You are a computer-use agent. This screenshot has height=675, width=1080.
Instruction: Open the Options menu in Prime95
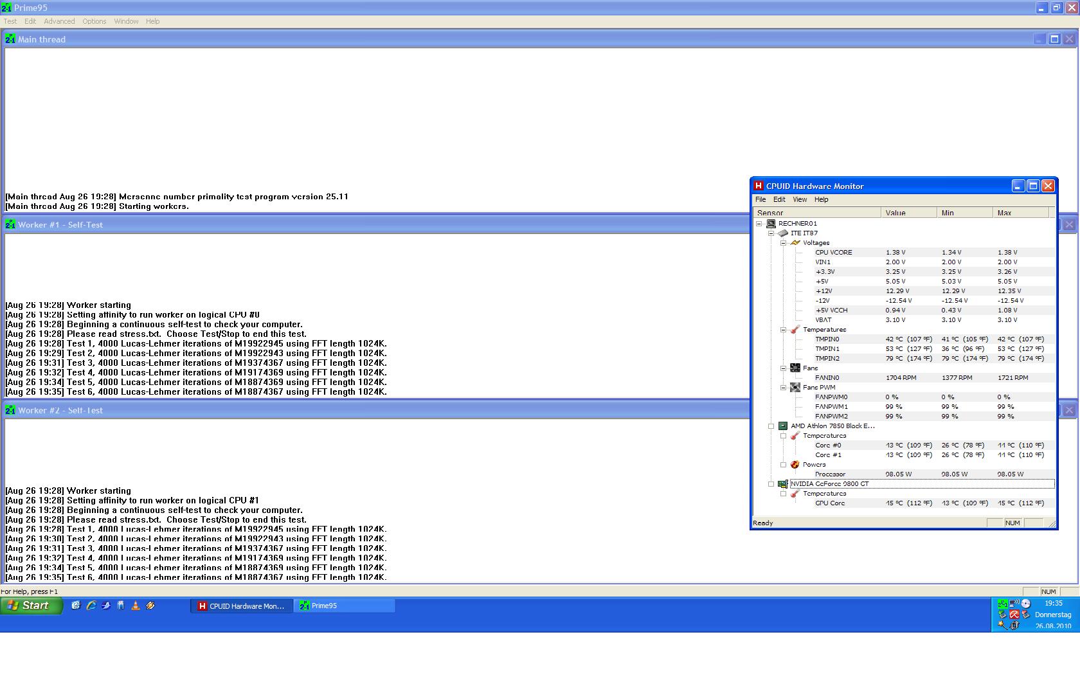point(94,21)
